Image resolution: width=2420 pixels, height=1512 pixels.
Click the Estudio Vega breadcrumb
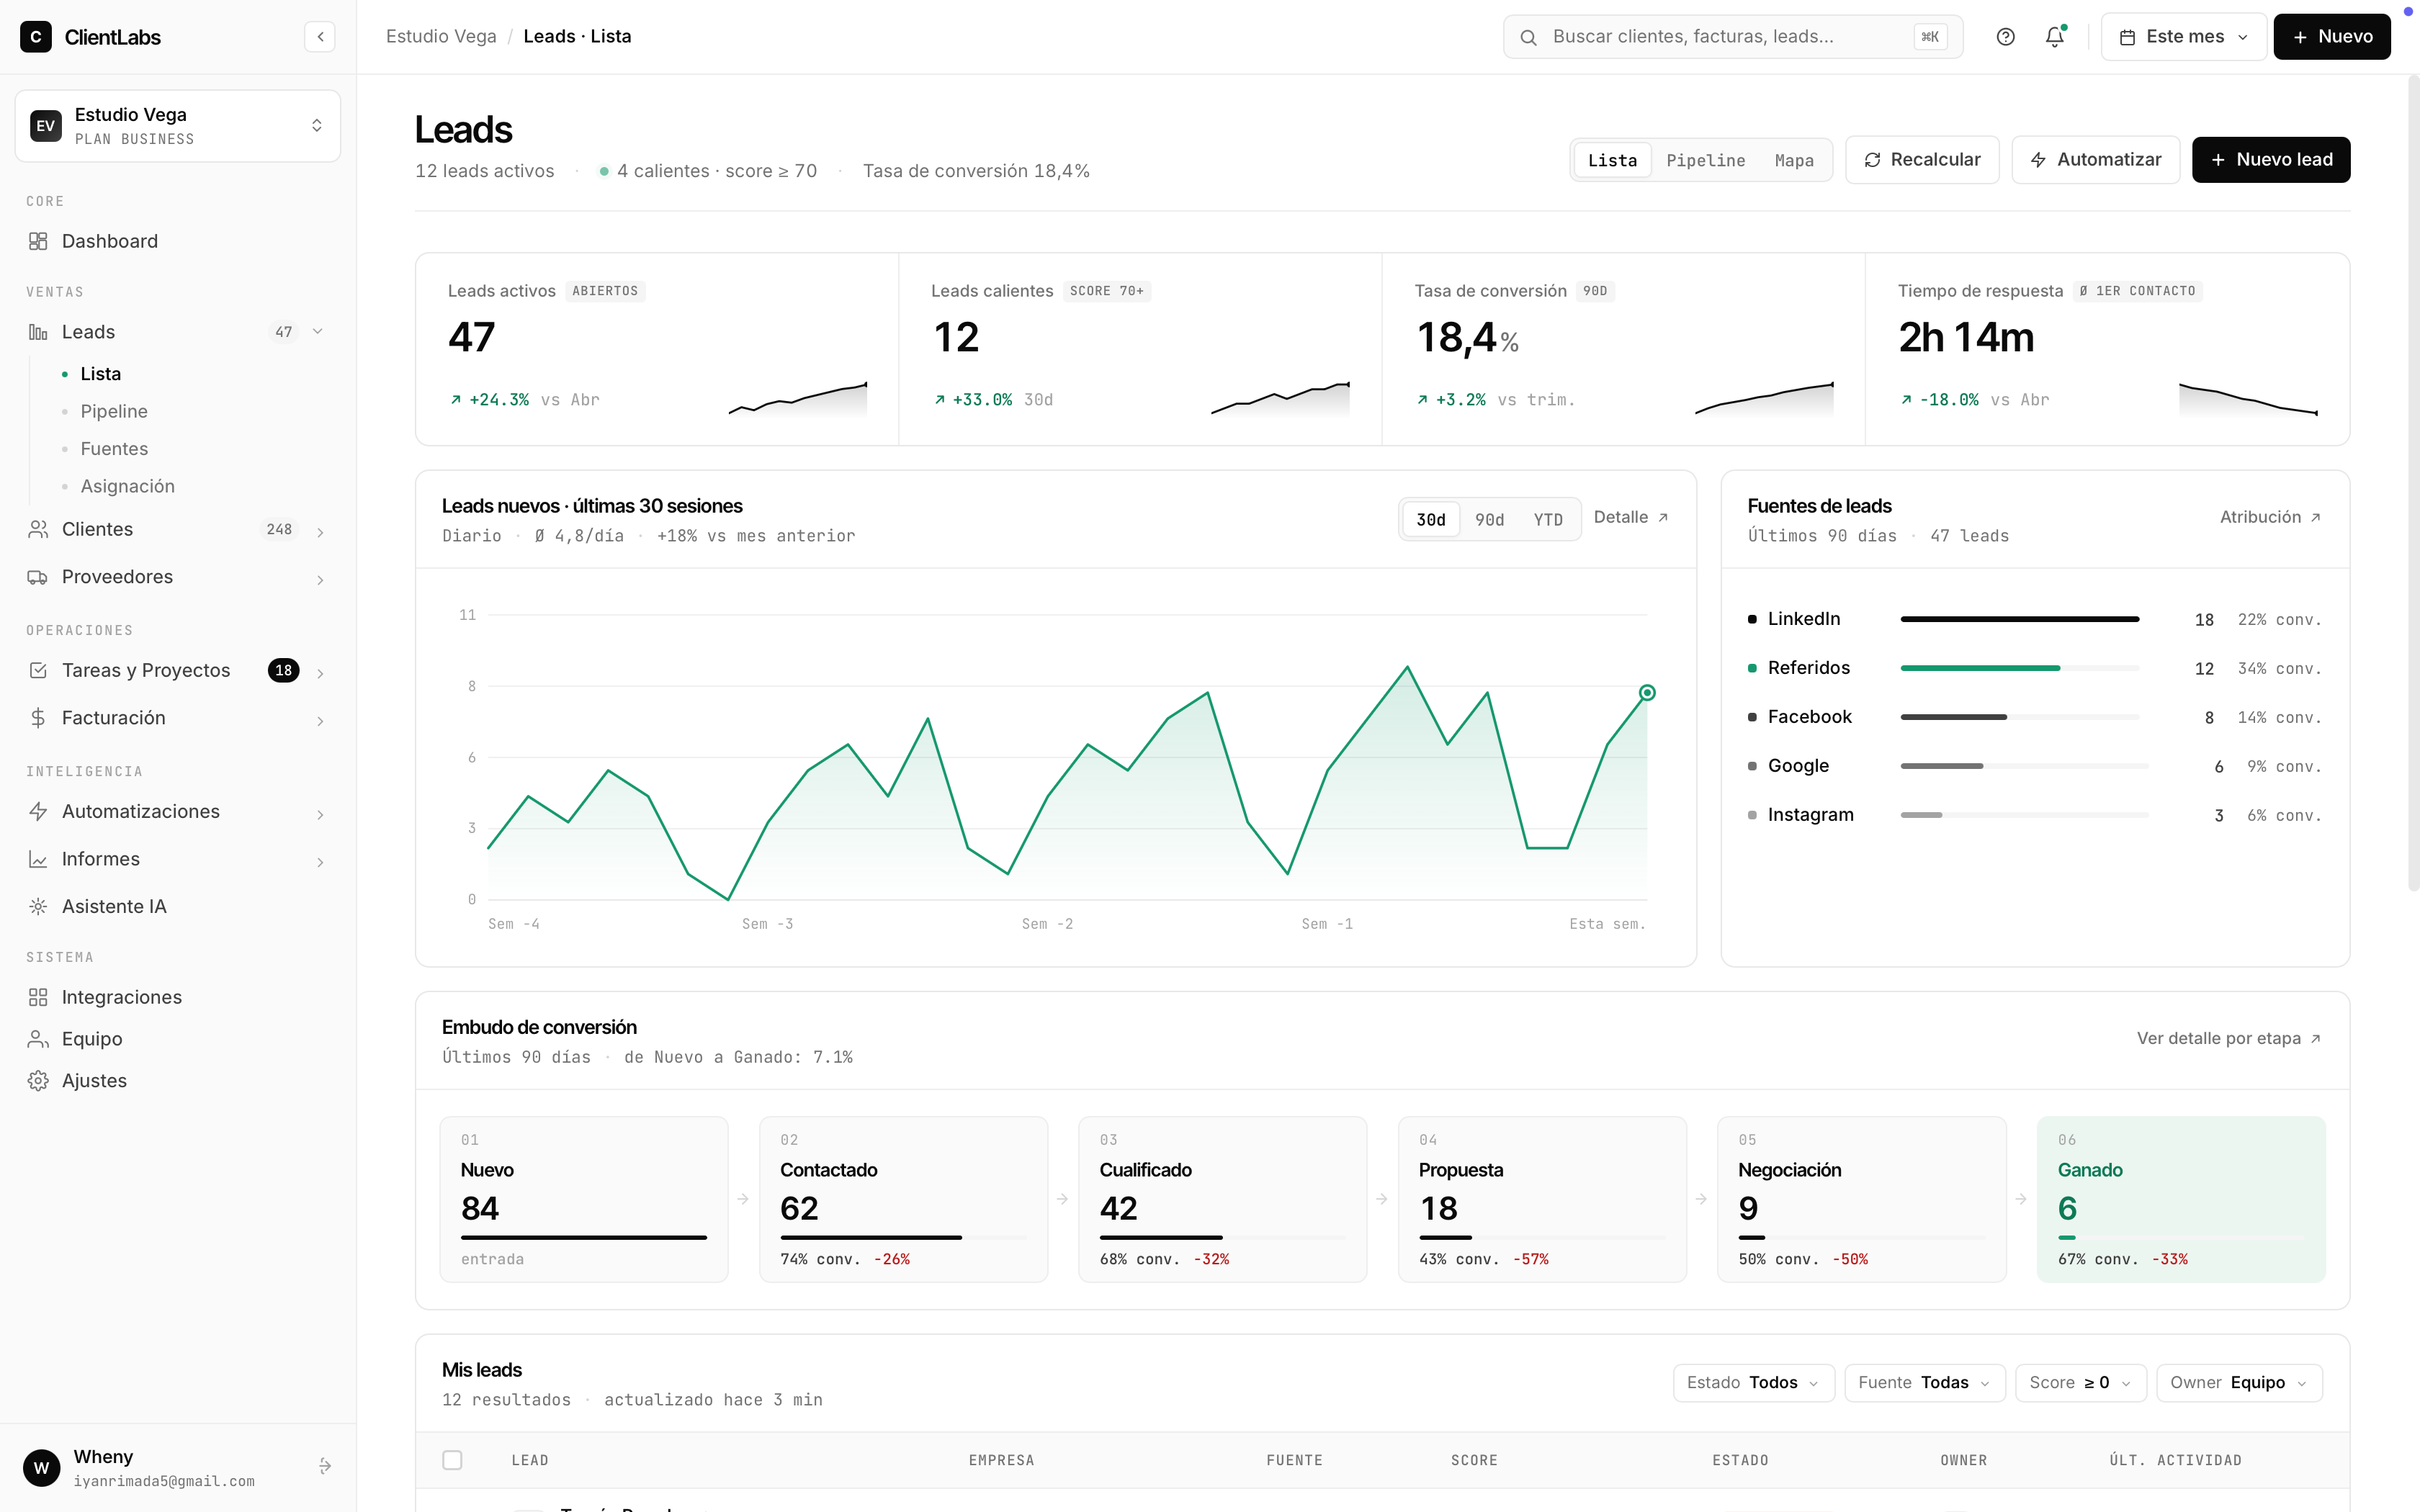click(441, 37)
